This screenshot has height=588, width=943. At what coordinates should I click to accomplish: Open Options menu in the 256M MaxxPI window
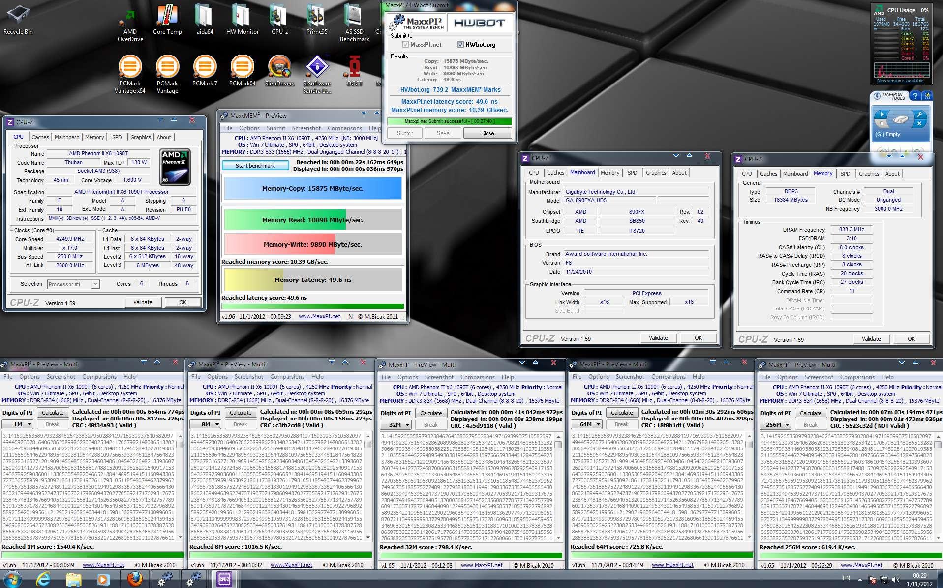(787, 377)
